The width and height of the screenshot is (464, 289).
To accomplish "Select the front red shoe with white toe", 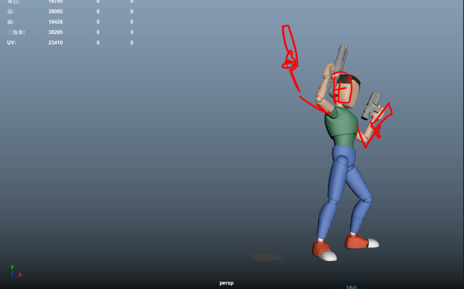I will click(324, 251).
